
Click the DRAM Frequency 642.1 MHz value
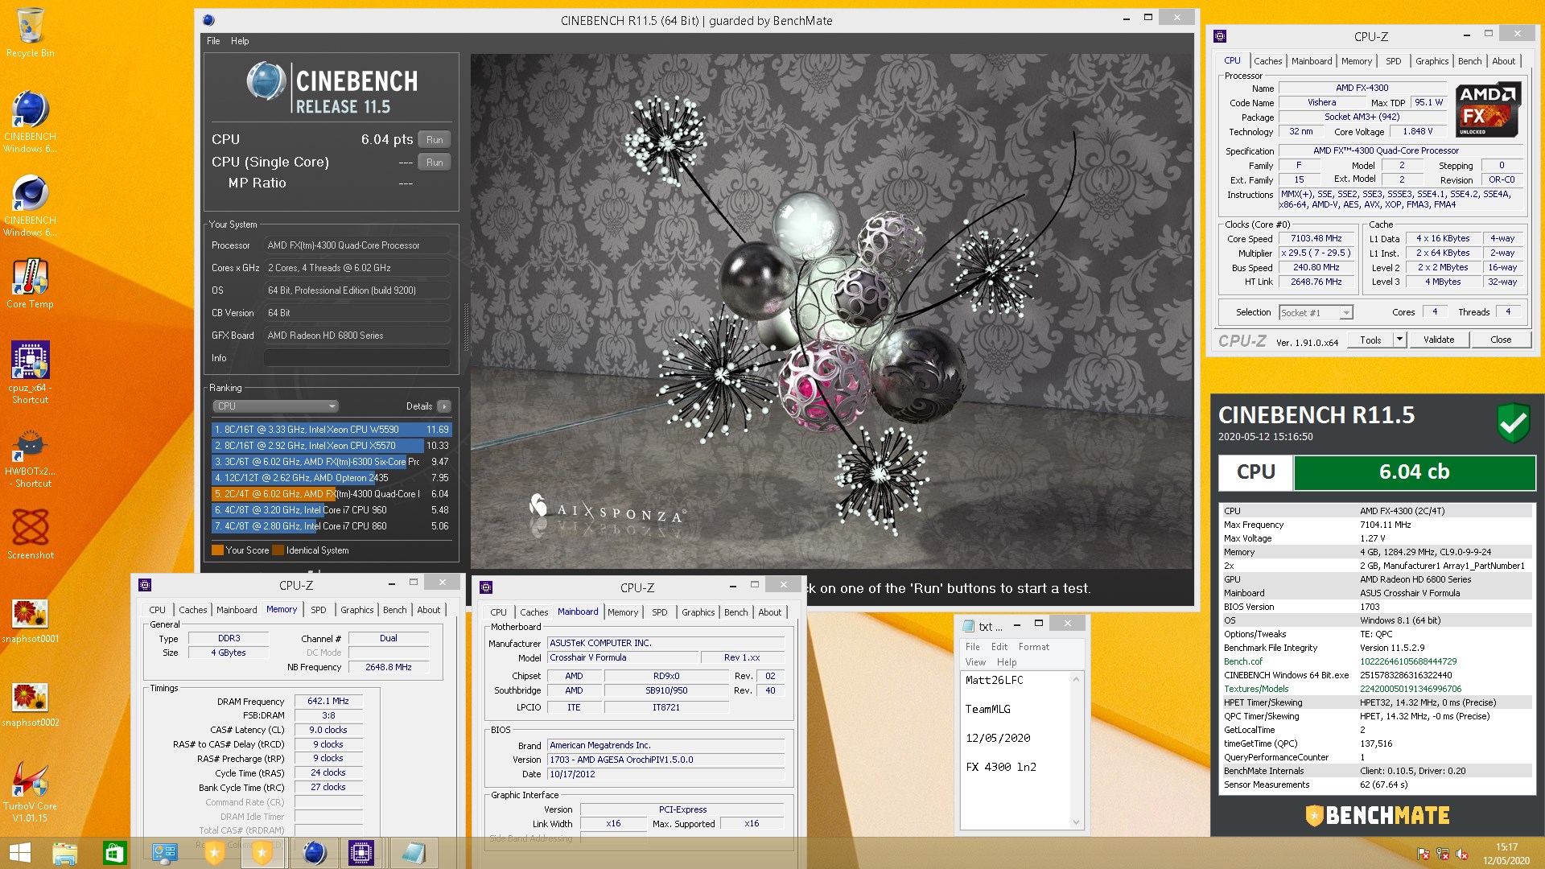point(328,702)
